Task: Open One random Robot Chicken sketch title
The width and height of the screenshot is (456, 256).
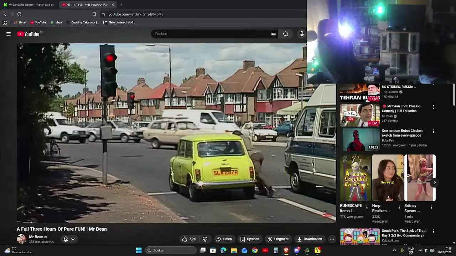Action: (x=402, y=133)
